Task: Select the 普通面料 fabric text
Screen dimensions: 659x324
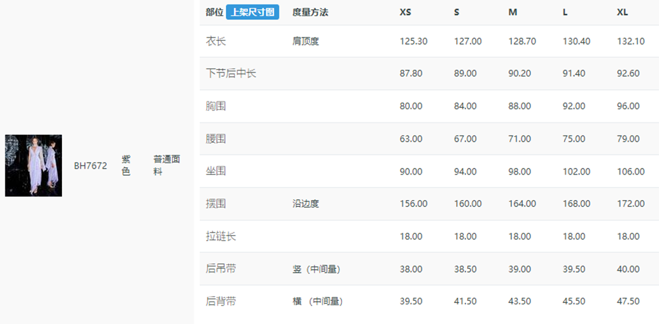Action: coord(167,165)
